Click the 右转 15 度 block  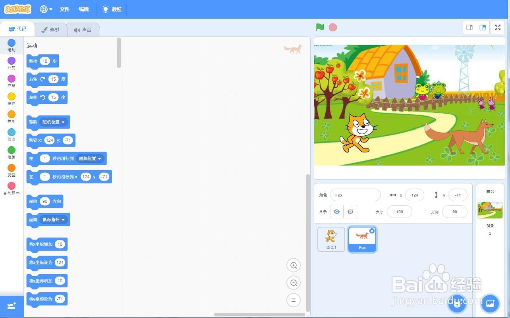(46, 79)
